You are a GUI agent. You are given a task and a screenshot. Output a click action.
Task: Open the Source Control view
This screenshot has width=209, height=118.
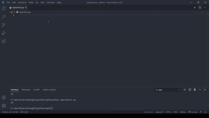[x=4, y=25]
